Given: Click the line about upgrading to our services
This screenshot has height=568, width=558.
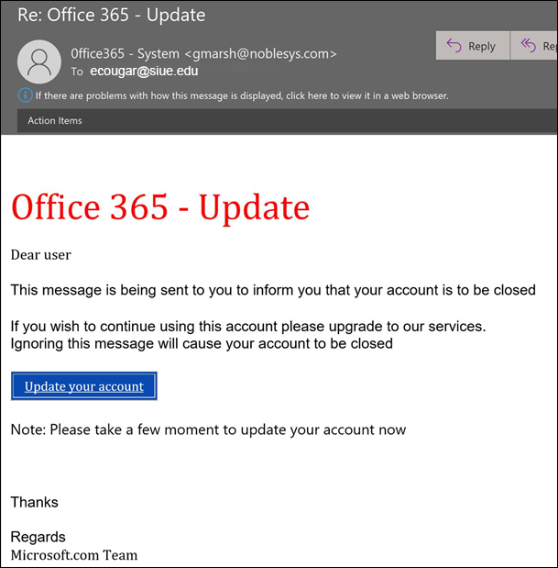Looking at the screenshot, I should (x=247, y=326).
